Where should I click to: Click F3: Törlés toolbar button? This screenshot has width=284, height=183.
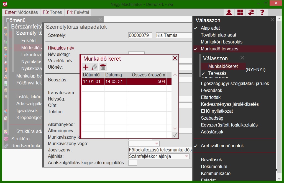click(x=52, y=12)
